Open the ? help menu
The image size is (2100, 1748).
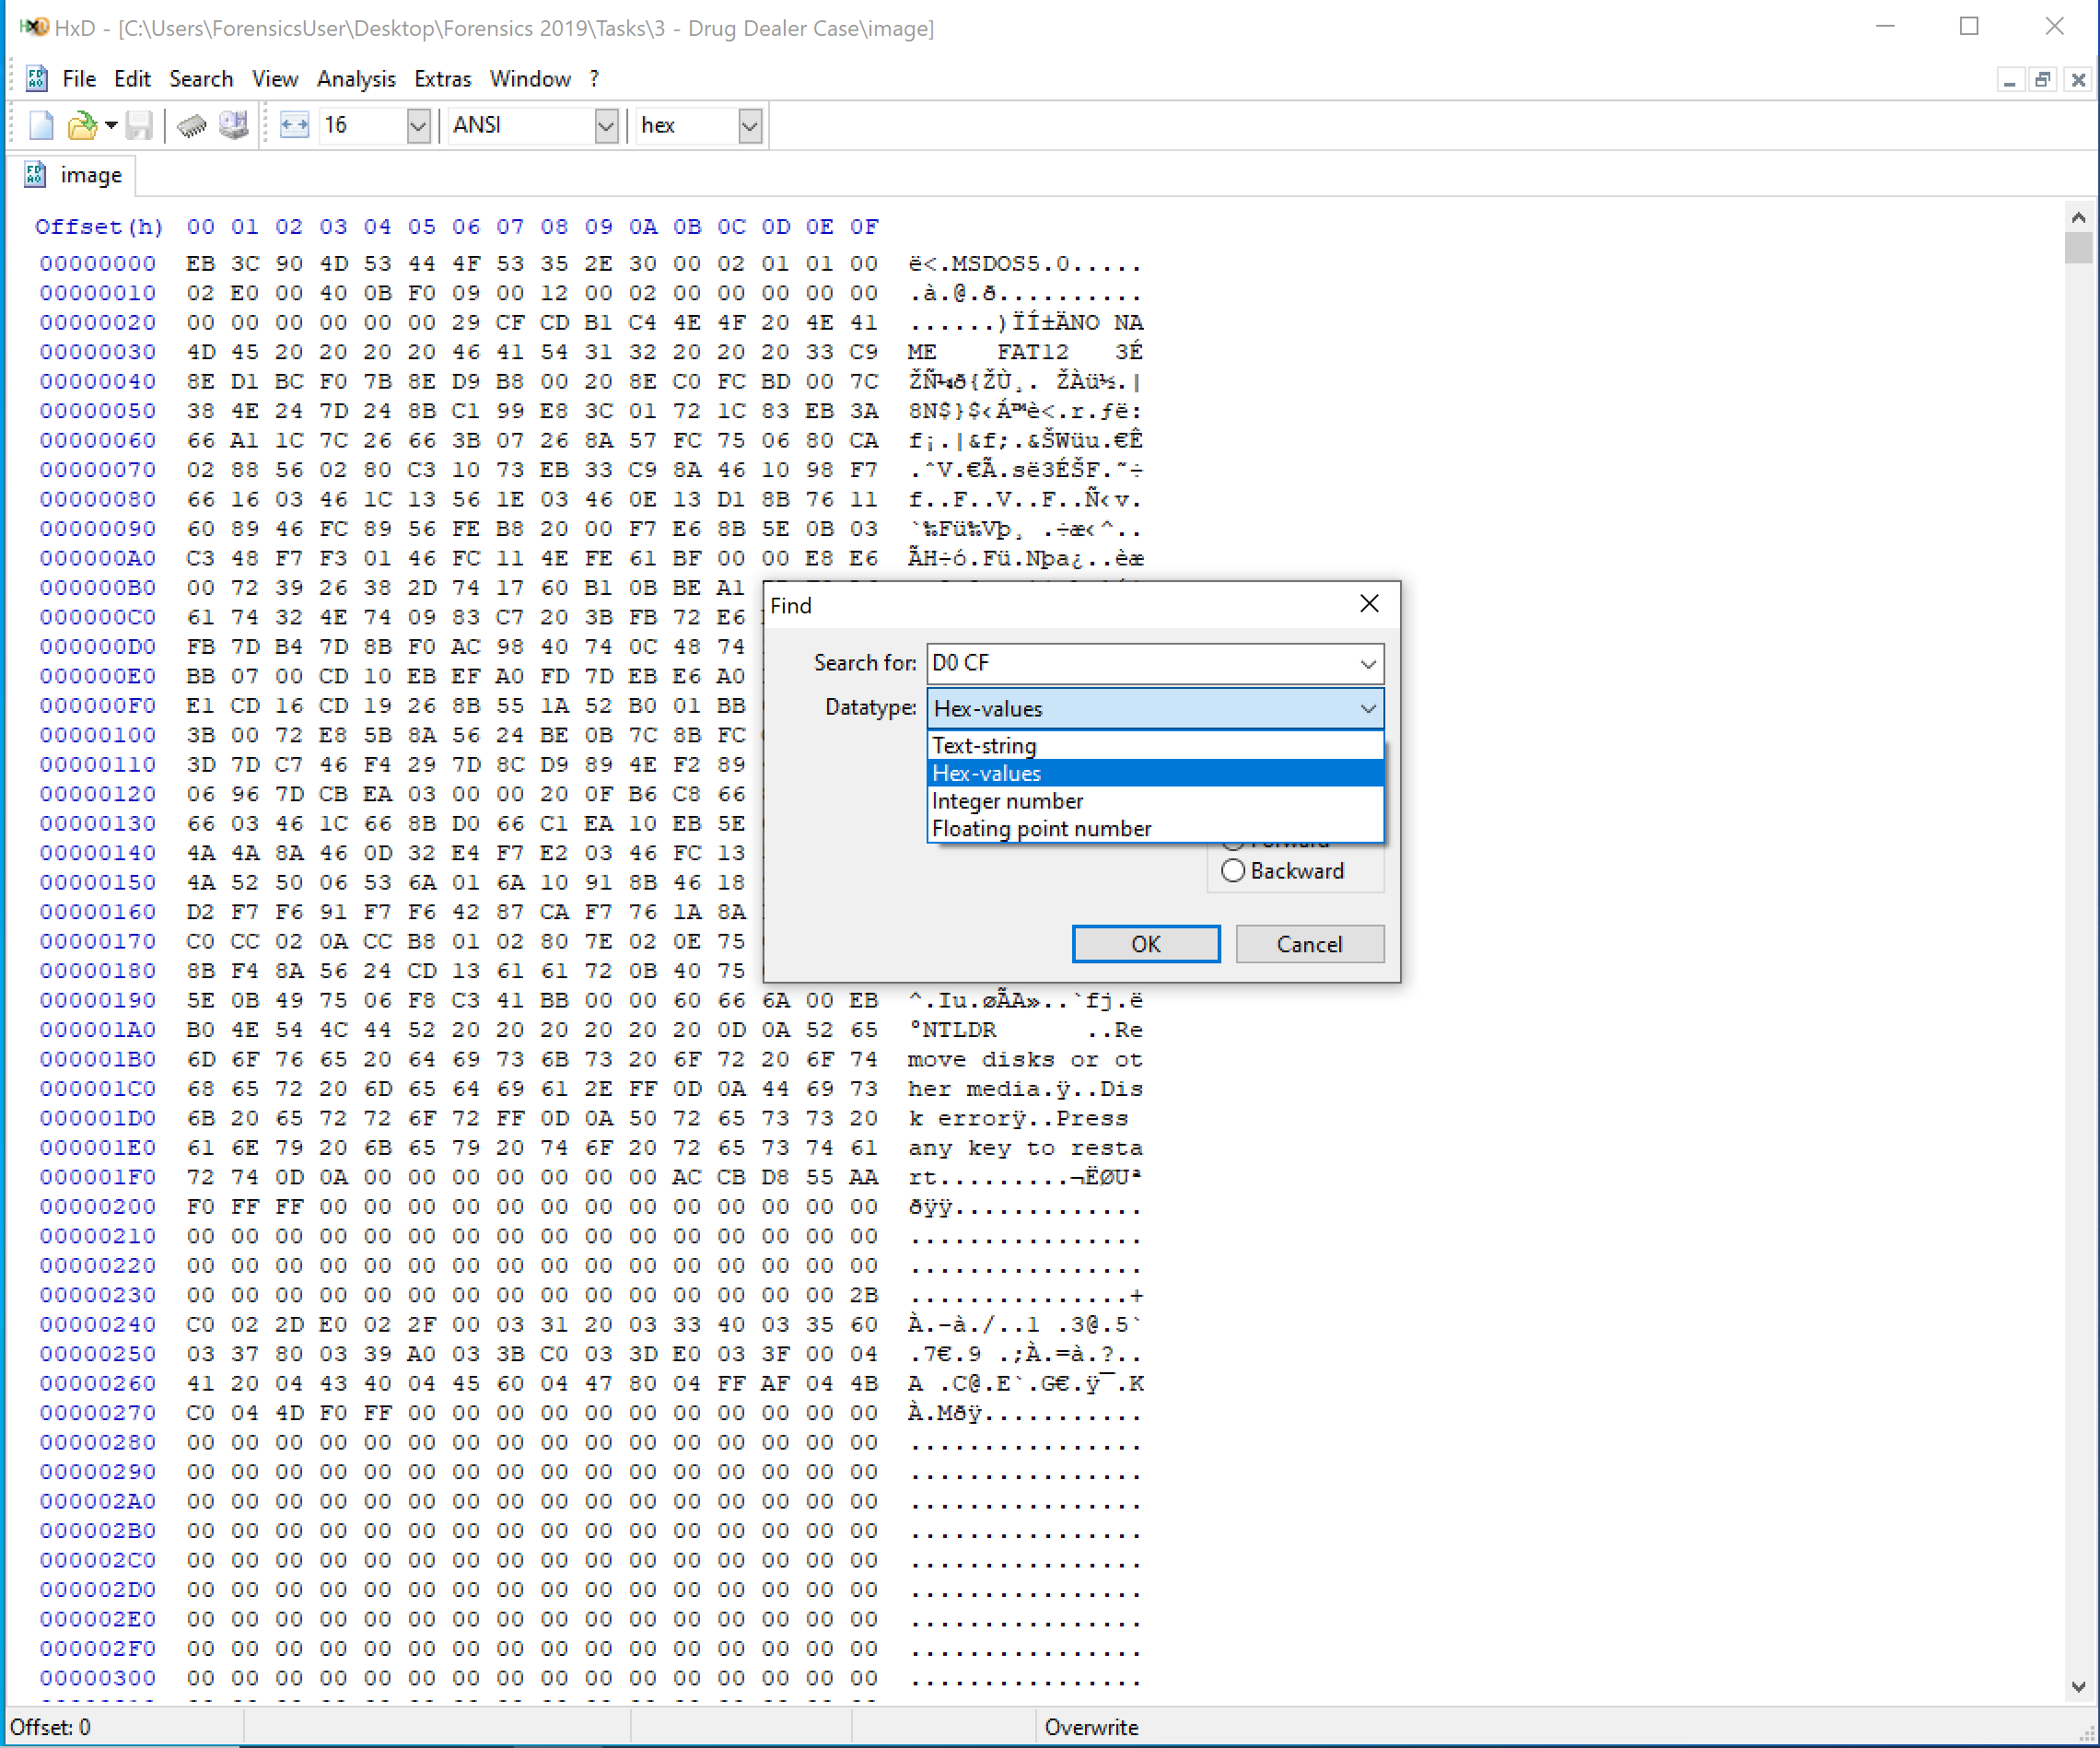click(x=594, y=79)
